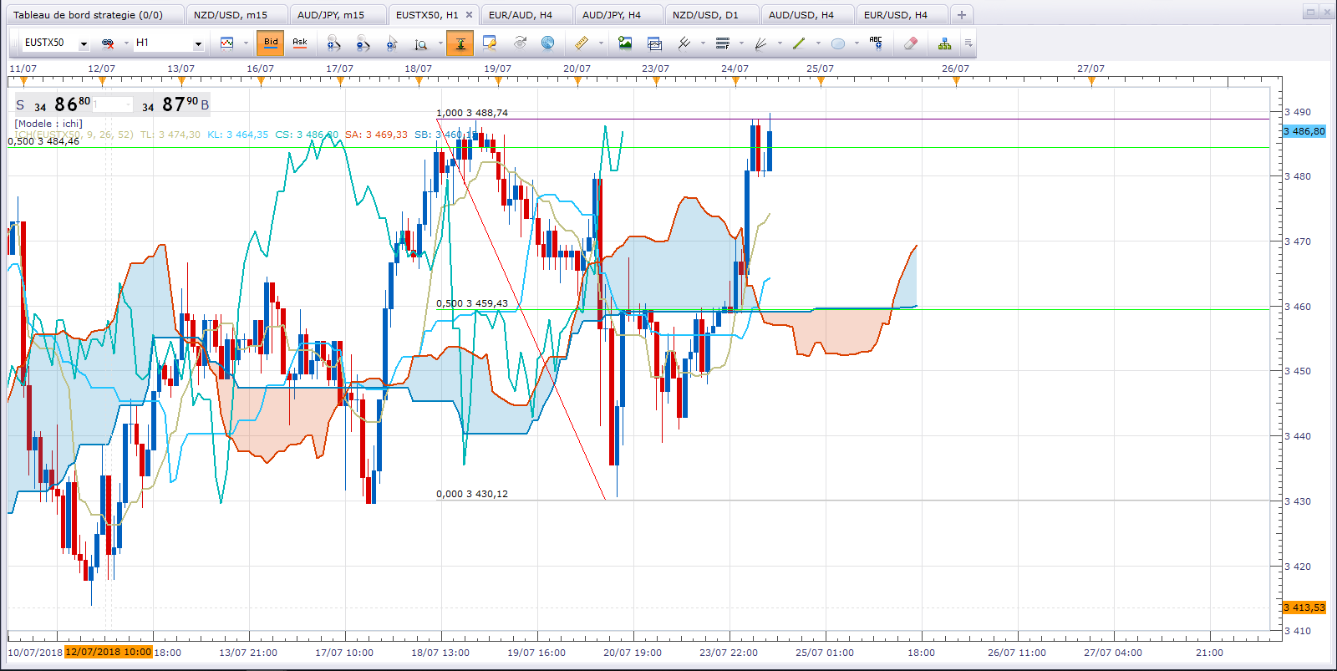Close the EUSTX50, H1 tab
Screen dimensions: 1337x671
(469, 15)
